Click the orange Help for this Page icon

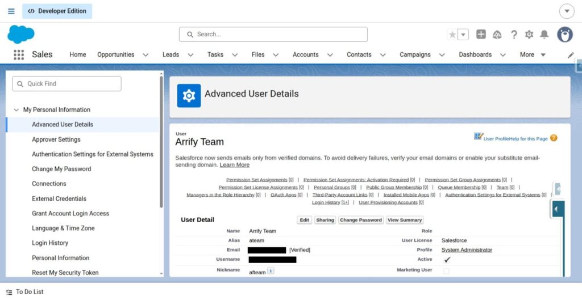coord(554,138)
